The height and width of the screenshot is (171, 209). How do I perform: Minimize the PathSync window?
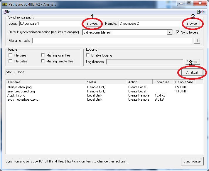coord(181,3)
